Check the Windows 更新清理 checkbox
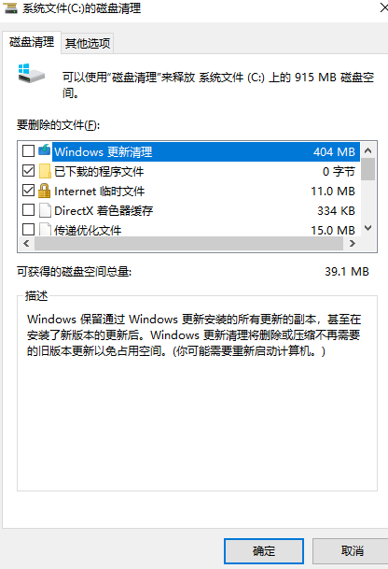This screenshot has width=388, height=569. [28, 150]
